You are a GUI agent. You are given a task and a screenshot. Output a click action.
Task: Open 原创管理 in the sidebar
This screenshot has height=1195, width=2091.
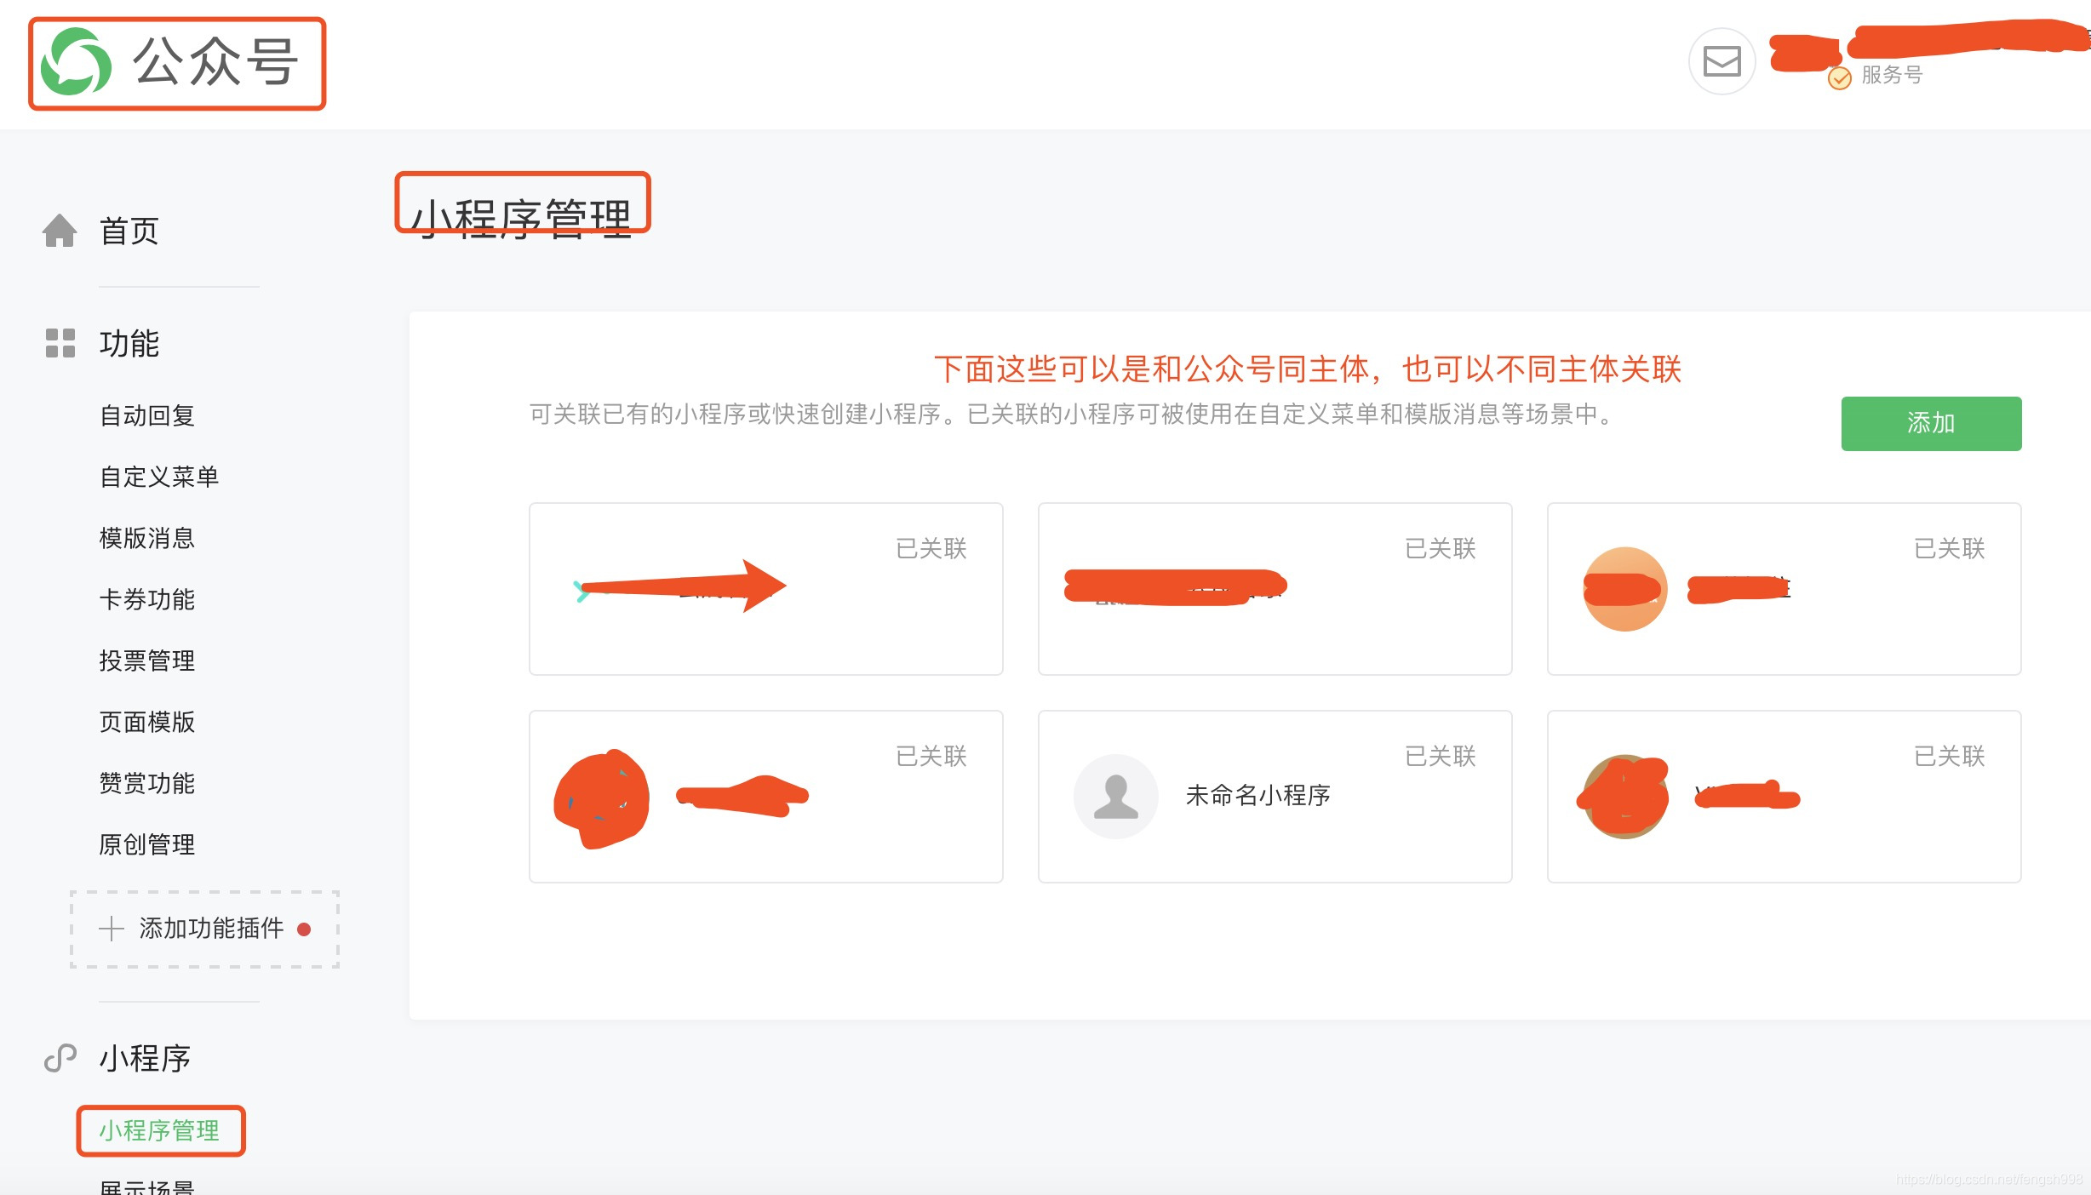(x=147, y=844)
